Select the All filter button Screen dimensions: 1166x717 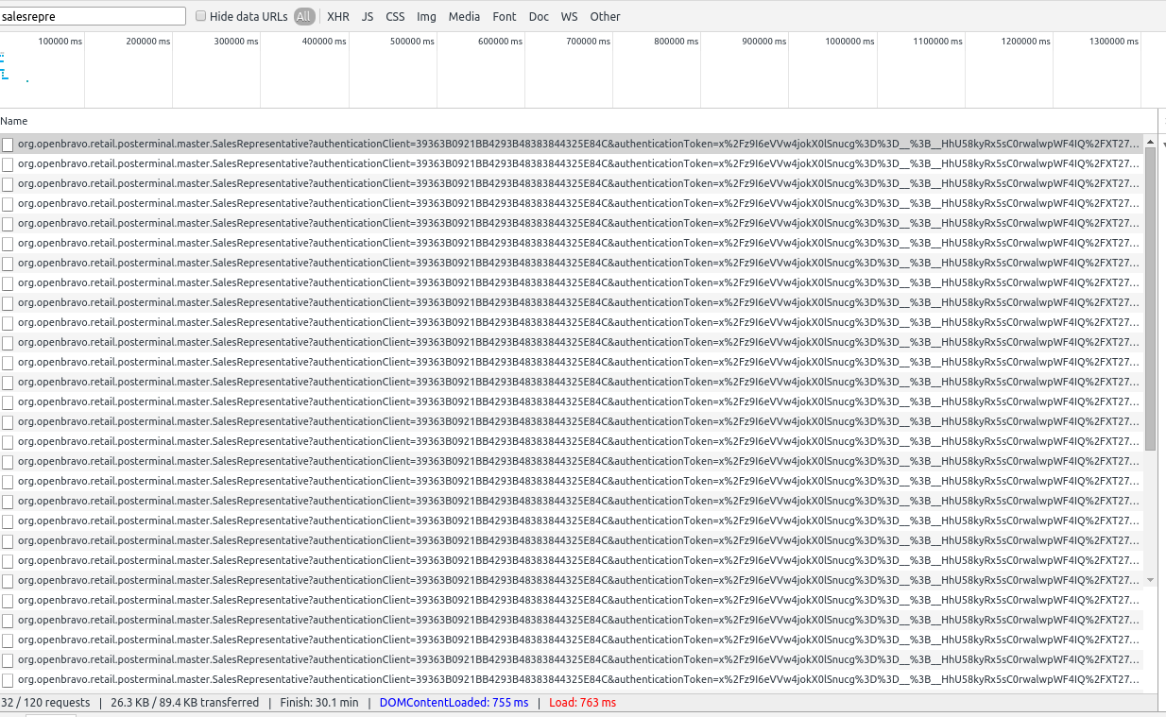pos(304,17)
